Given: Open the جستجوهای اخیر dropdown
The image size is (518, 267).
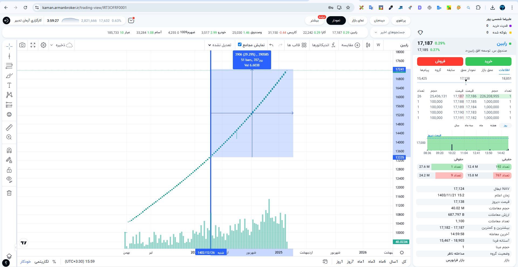Looking at the screenshot, I should click(390, 32).
